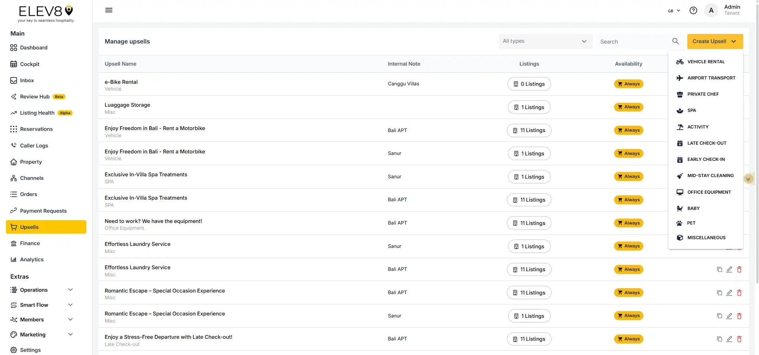Focus the Search input field

pos(633,42)
